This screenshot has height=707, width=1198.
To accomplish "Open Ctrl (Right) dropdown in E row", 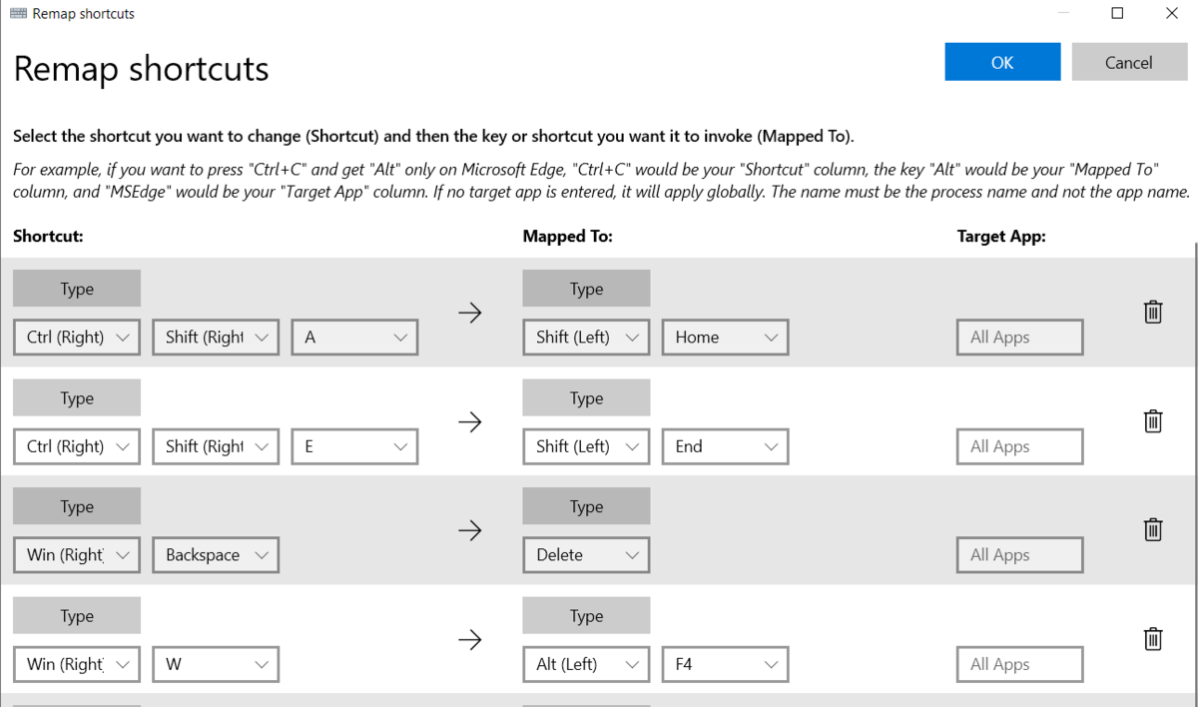I will 77,446.
